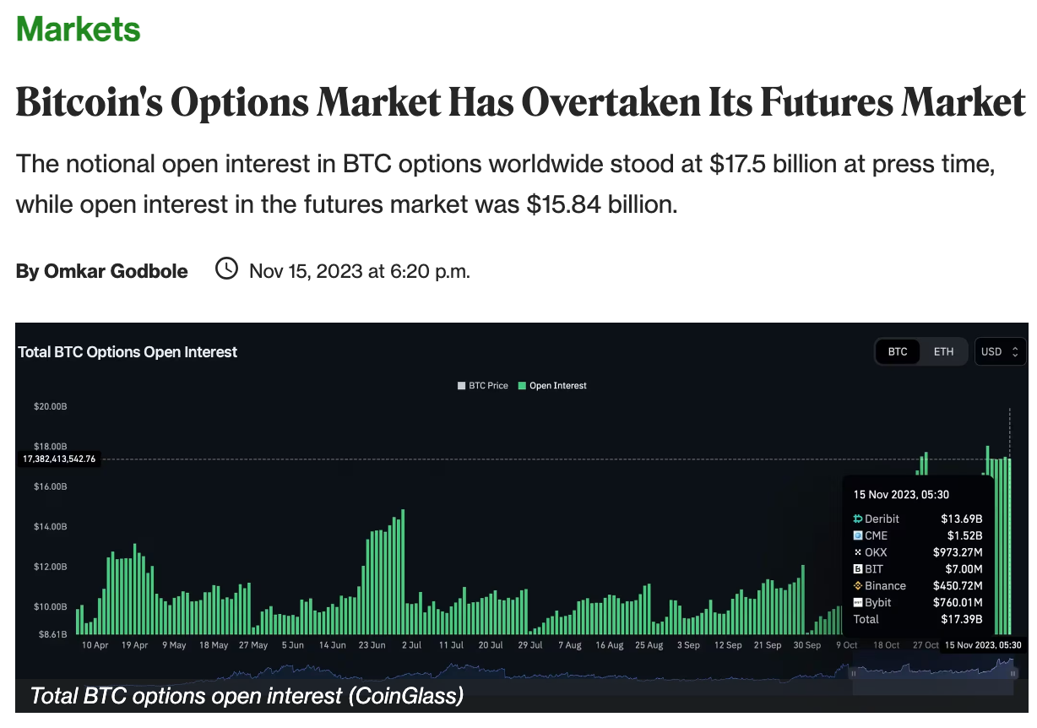This screenshot has height=728, width=1037.
Task: Click the OKX exchange icon
Action: tap(858, 552)
